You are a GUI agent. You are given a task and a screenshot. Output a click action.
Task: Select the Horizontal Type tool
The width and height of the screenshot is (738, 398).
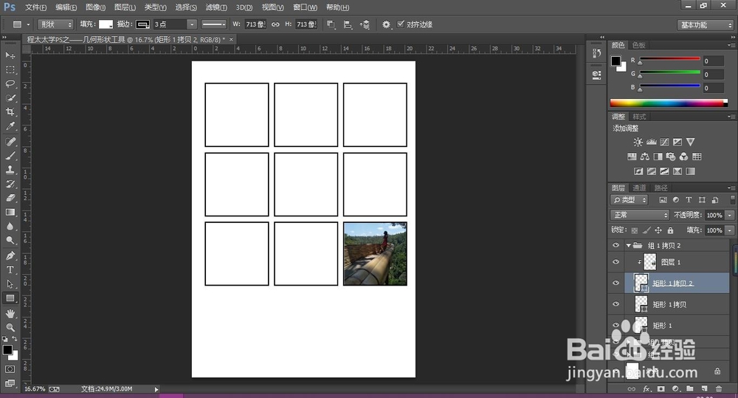(x=10, y=270)
